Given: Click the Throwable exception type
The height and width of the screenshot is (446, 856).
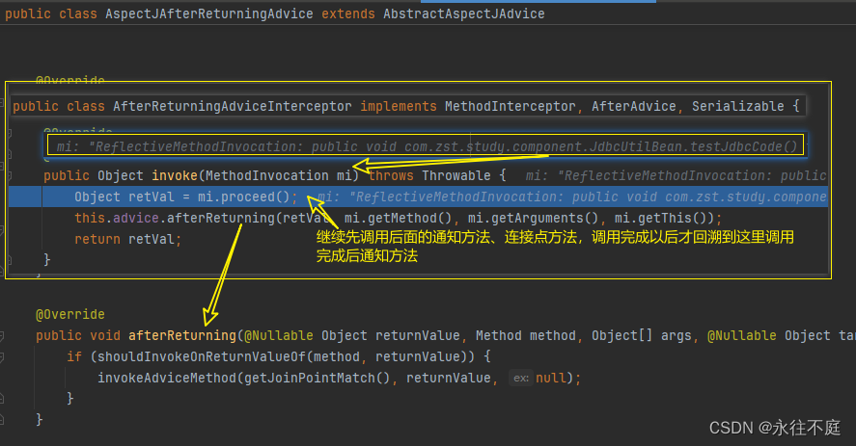Looking at the screenshot, I should (456, 175).
